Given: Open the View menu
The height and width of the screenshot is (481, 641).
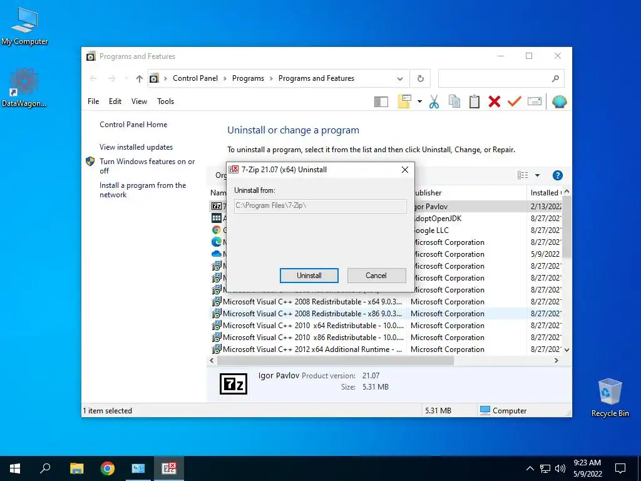Looking at the screenshot, I should (139, 101).
